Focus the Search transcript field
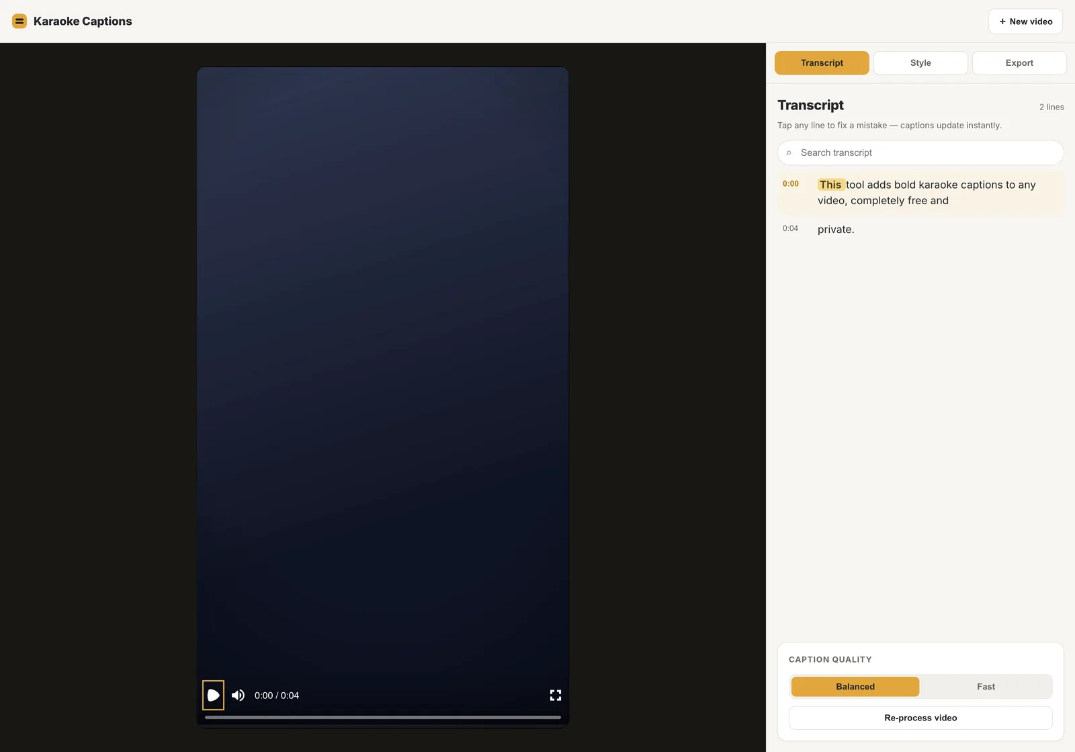 pyautogui.click(x=920, y=152)
